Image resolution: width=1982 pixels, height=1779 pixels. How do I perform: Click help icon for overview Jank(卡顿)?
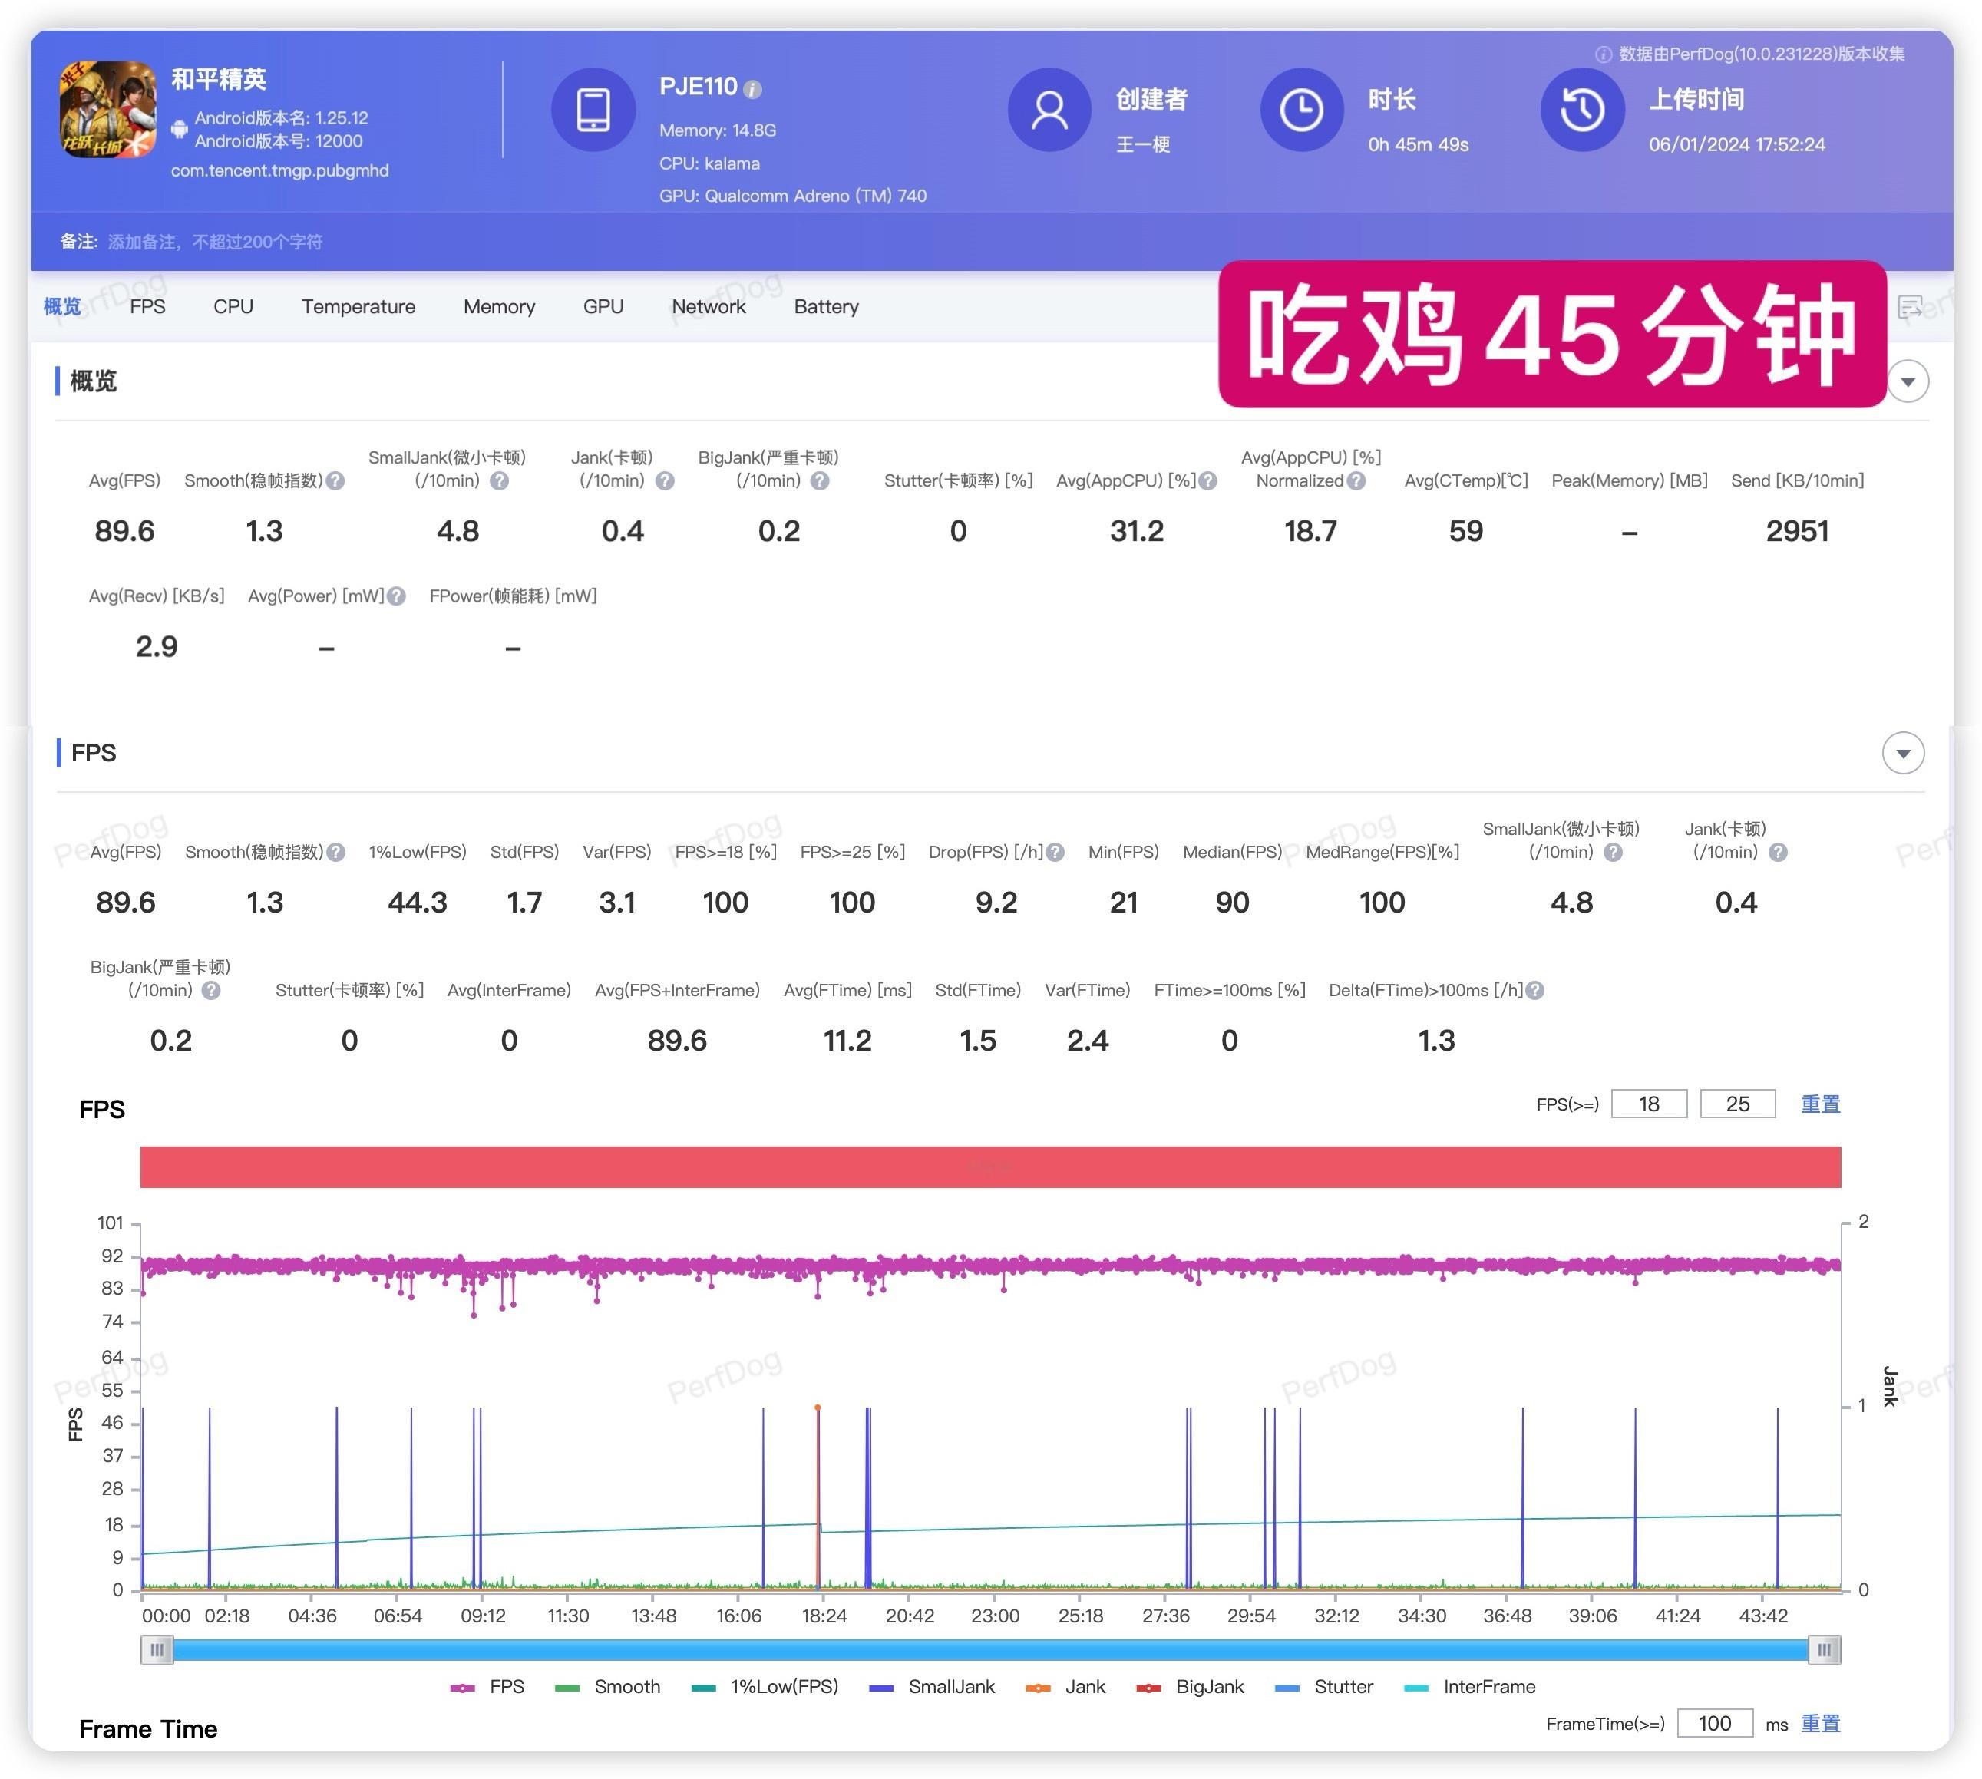coord(665,481)
